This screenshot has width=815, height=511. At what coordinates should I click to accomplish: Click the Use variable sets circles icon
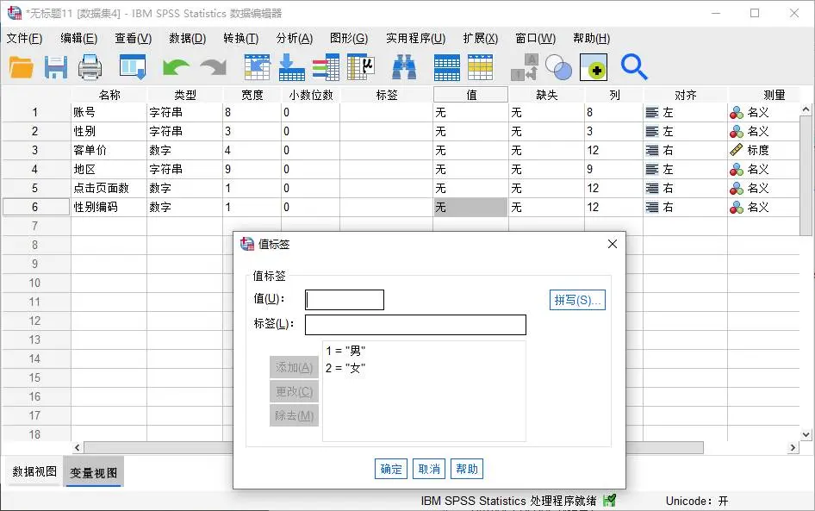click(x=559, y=67)
